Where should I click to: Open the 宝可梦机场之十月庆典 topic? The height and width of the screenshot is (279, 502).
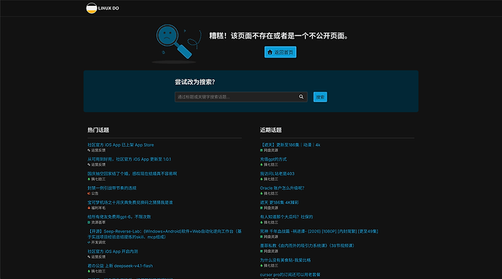(130, 202)
